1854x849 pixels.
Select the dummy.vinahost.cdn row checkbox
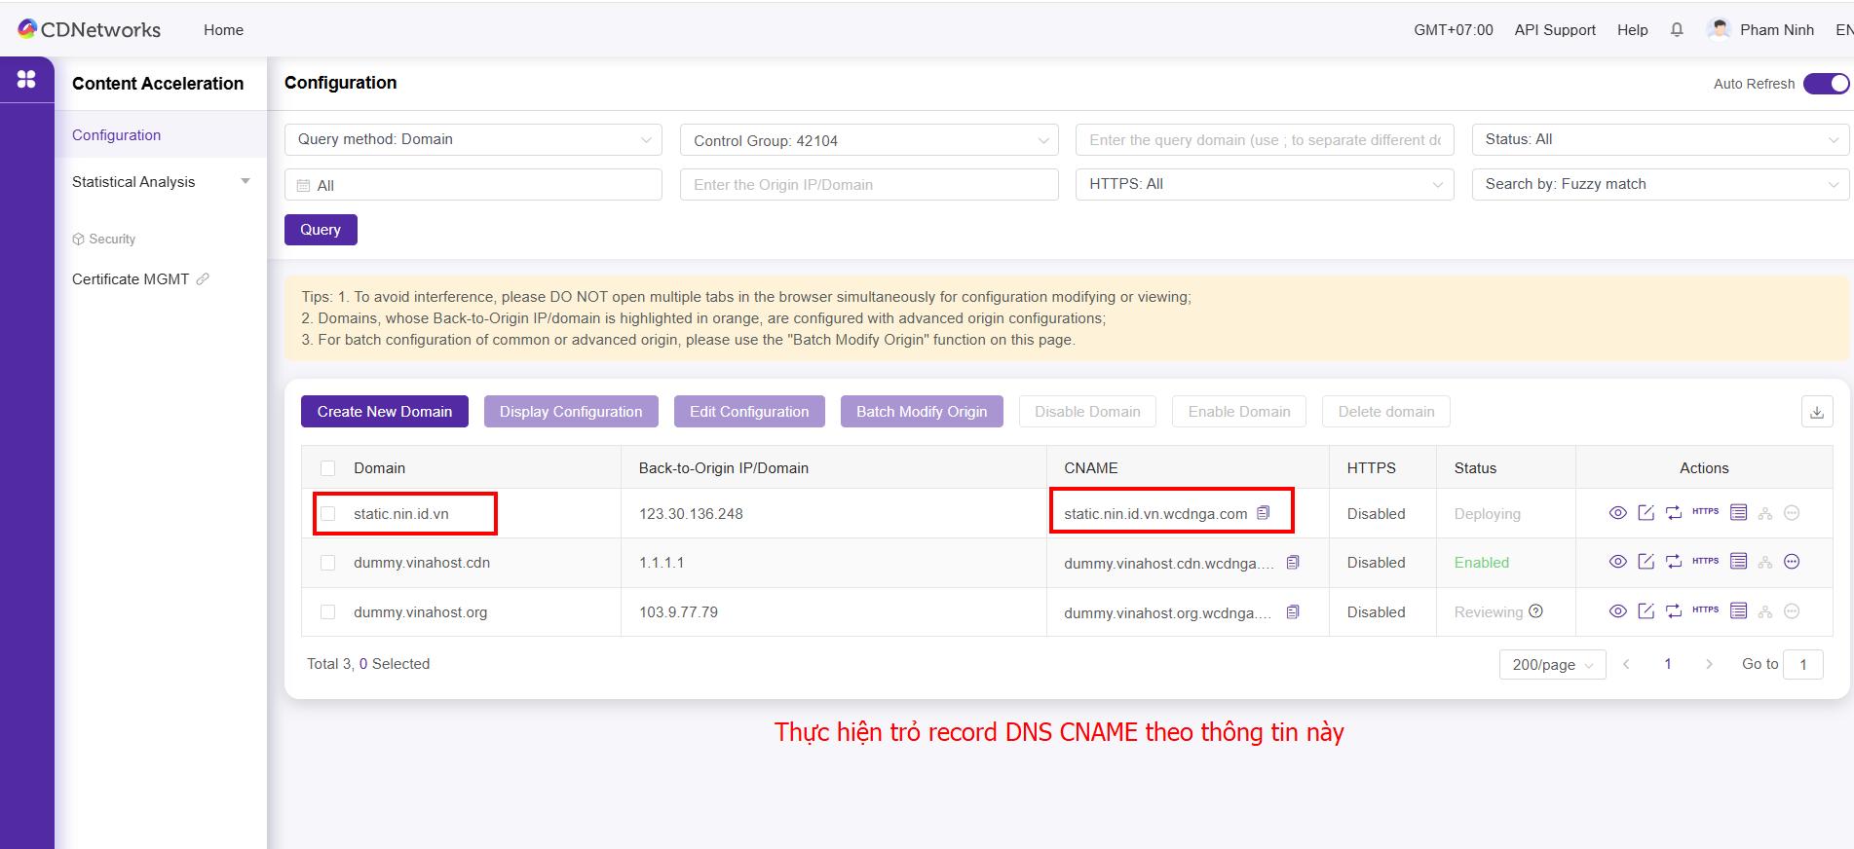coord(328,563)
